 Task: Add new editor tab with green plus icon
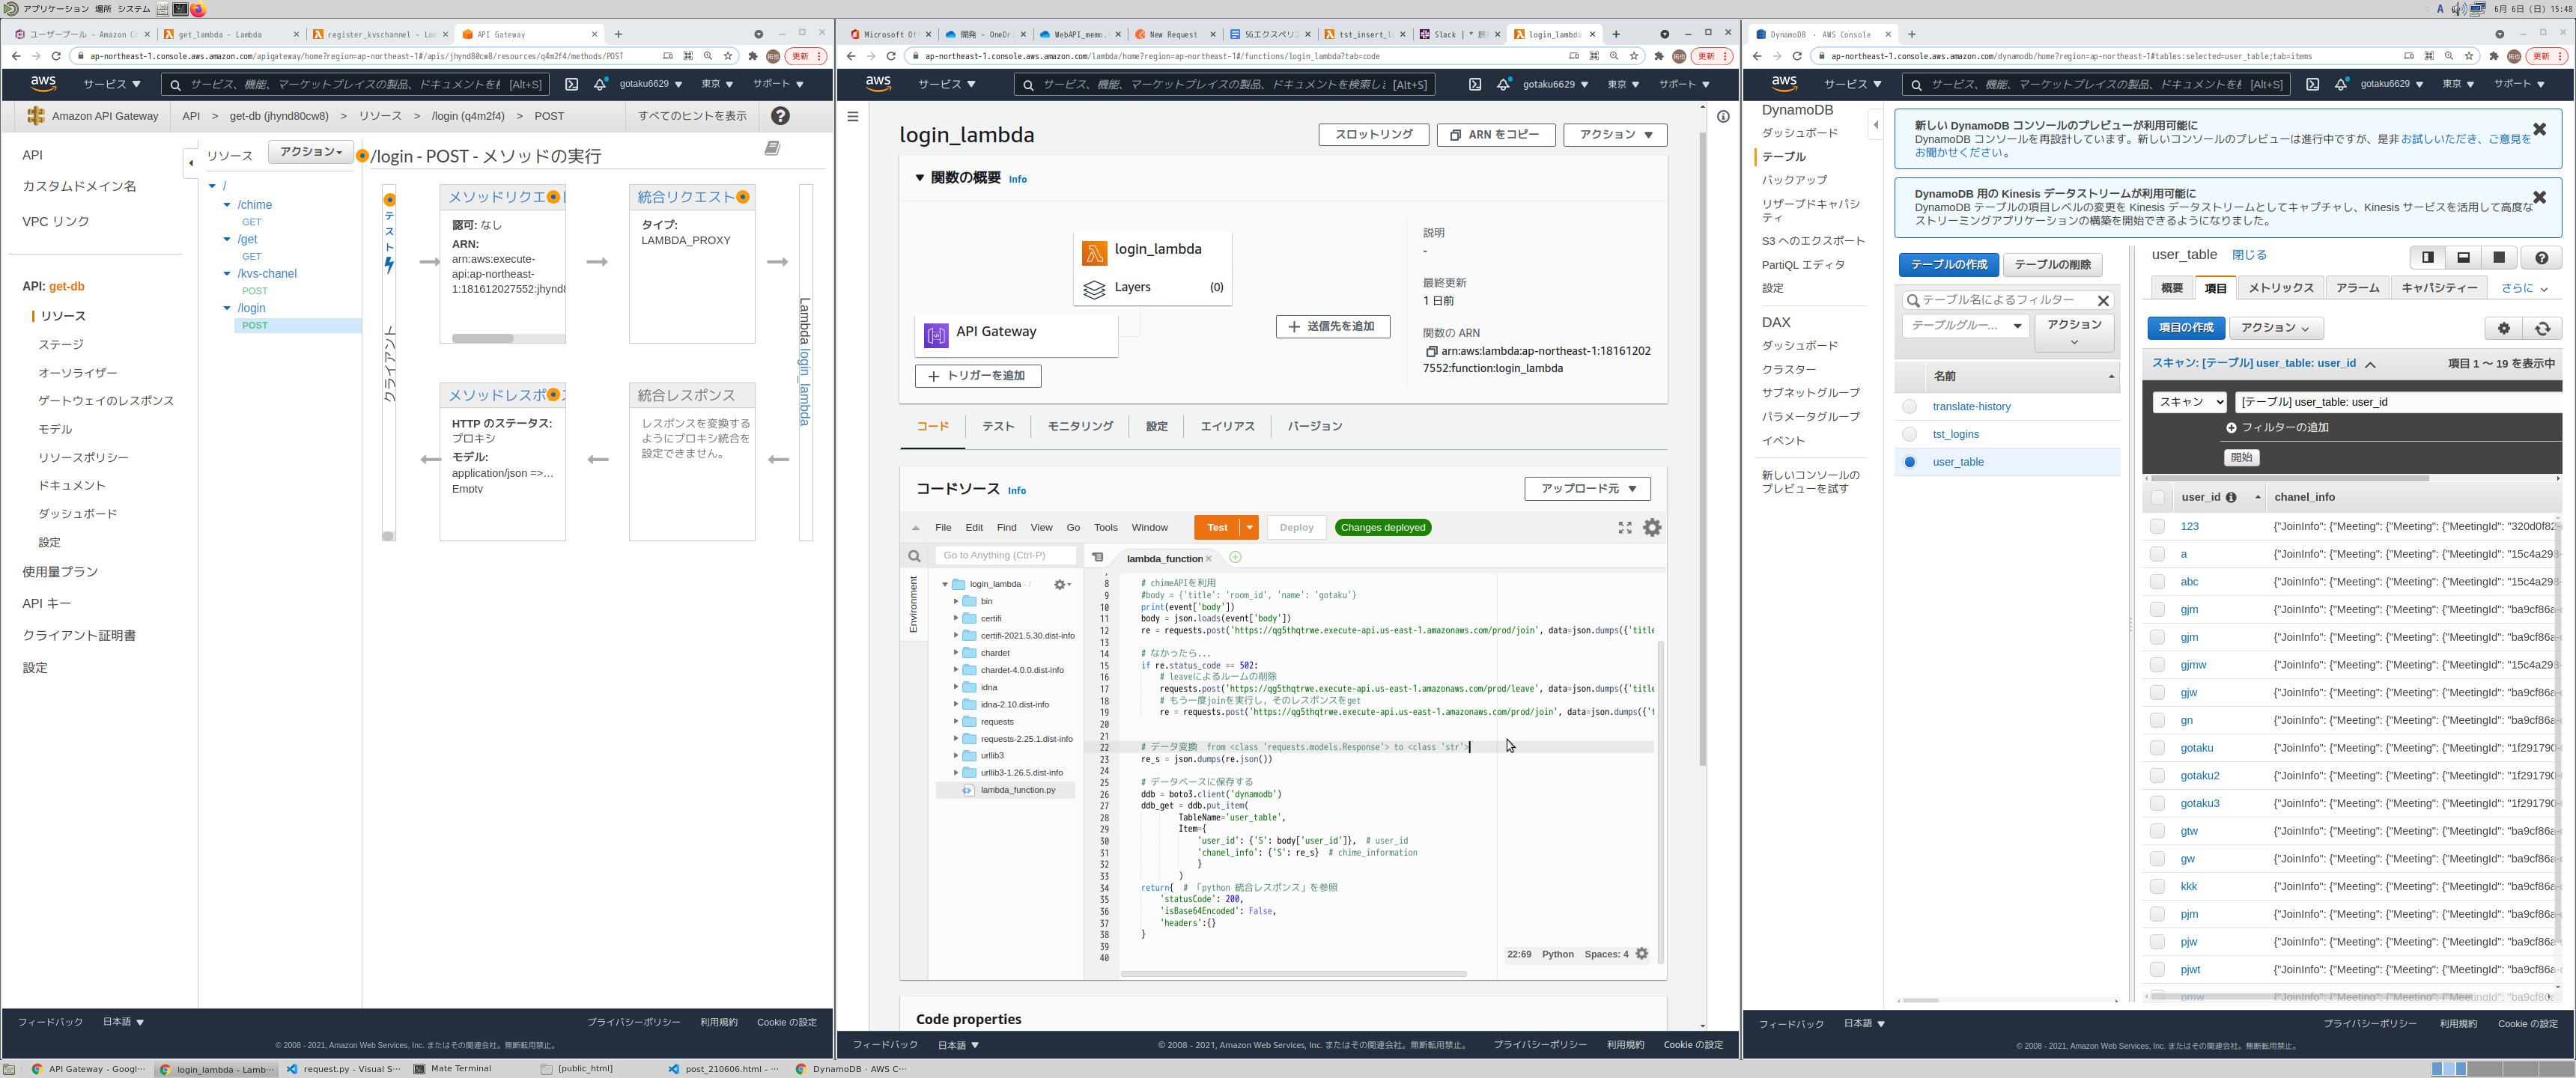tap(1235, 557)
